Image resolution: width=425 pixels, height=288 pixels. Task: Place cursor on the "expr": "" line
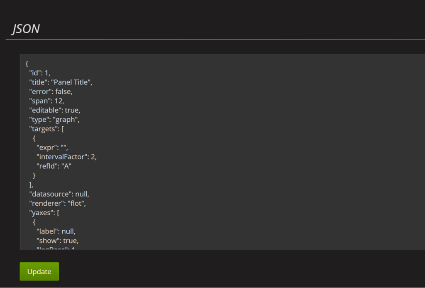coord(52,148)
